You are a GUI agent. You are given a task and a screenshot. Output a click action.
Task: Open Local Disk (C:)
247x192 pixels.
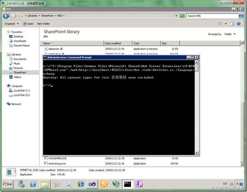[22, 90]
